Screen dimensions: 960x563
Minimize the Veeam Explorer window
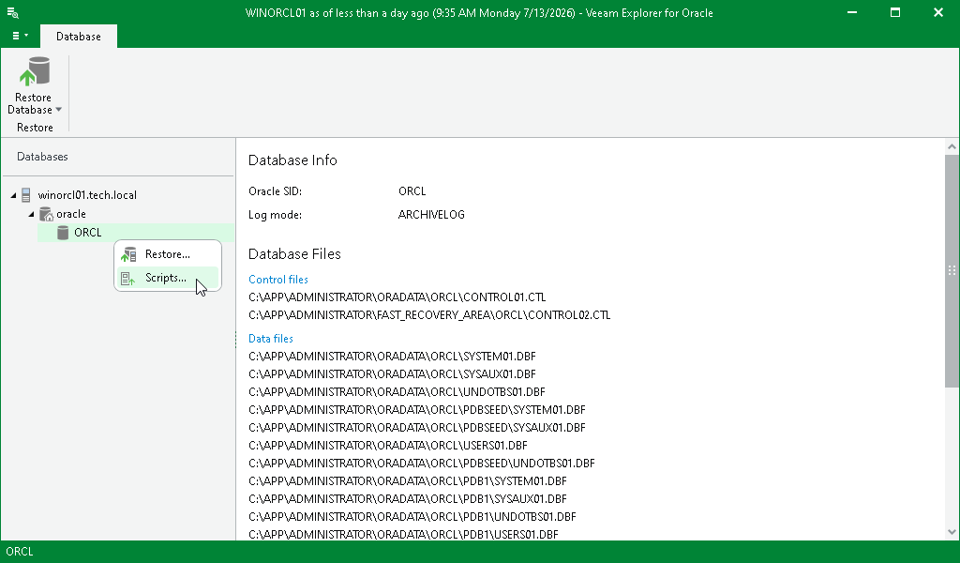pyautogui.click(x=851, y=12)
